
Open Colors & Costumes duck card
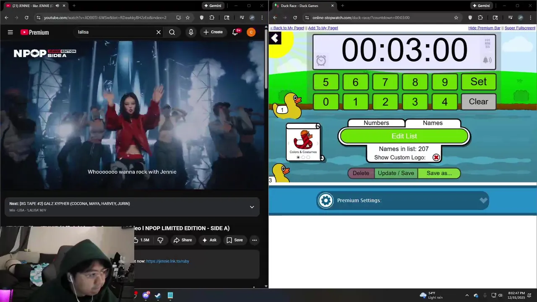pyautogui.click(x=303, y=142)
